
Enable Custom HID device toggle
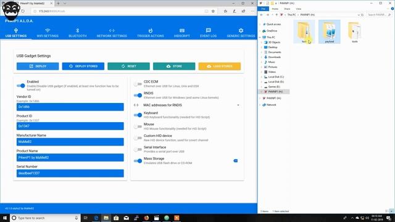coord(138,138)
